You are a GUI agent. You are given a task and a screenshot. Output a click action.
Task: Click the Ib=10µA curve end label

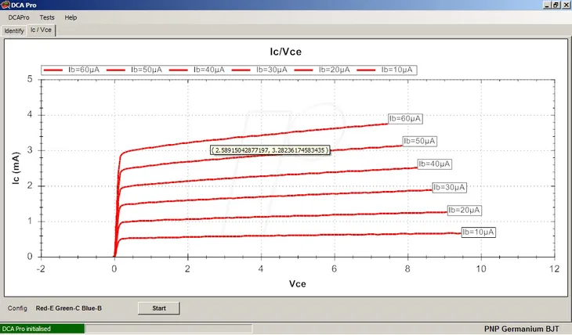(478, 232)
